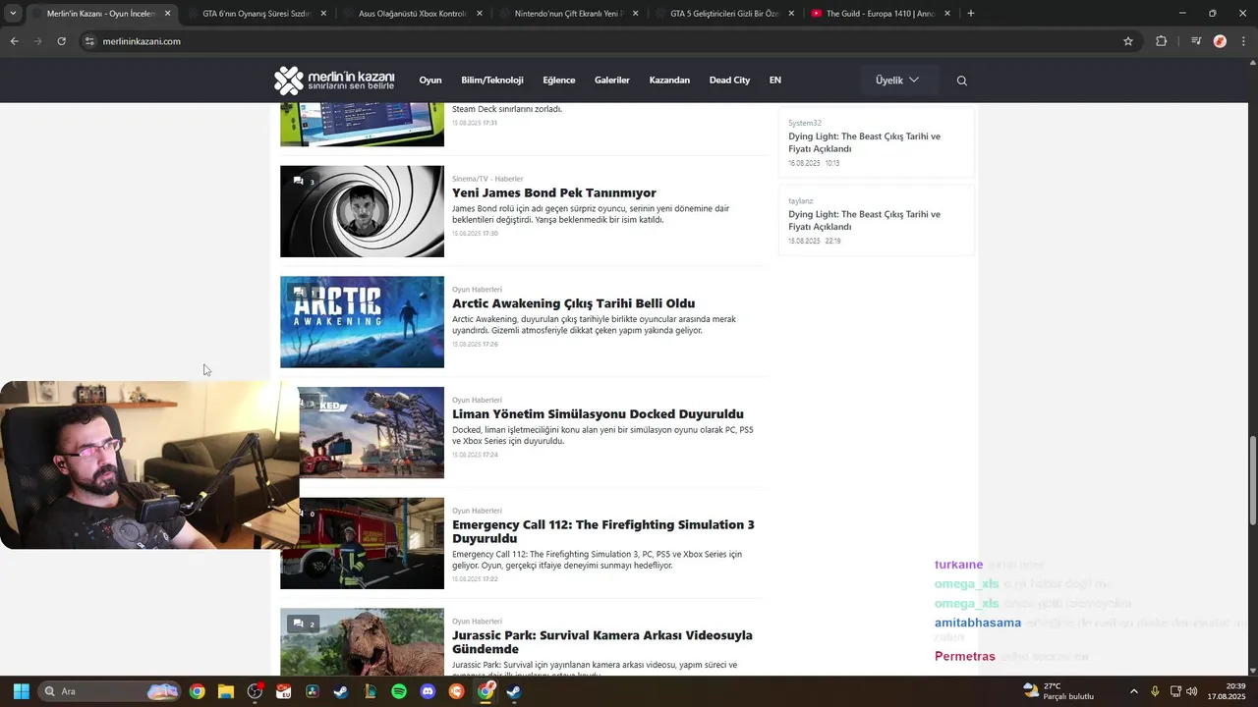Screen dimensions: 1258x707
Task: Open the Kazandan menu item
Action: coord(669,81)
